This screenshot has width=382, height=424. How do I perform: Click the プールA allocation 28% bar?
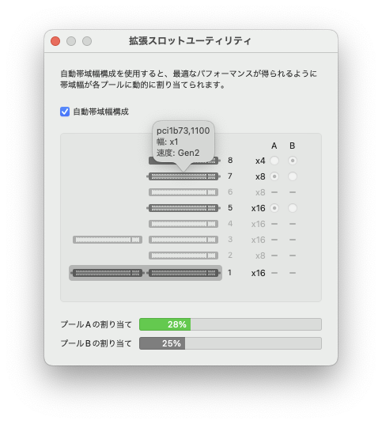[x=230, y=324]
